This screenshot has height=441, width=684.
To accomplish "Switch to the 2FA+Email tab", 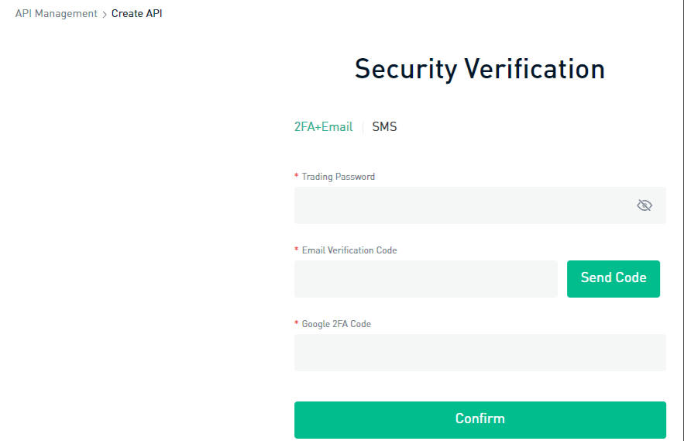I will tap(323, 127).
